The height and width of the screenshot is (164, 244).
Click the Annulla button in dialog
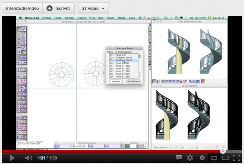[116, 81]
